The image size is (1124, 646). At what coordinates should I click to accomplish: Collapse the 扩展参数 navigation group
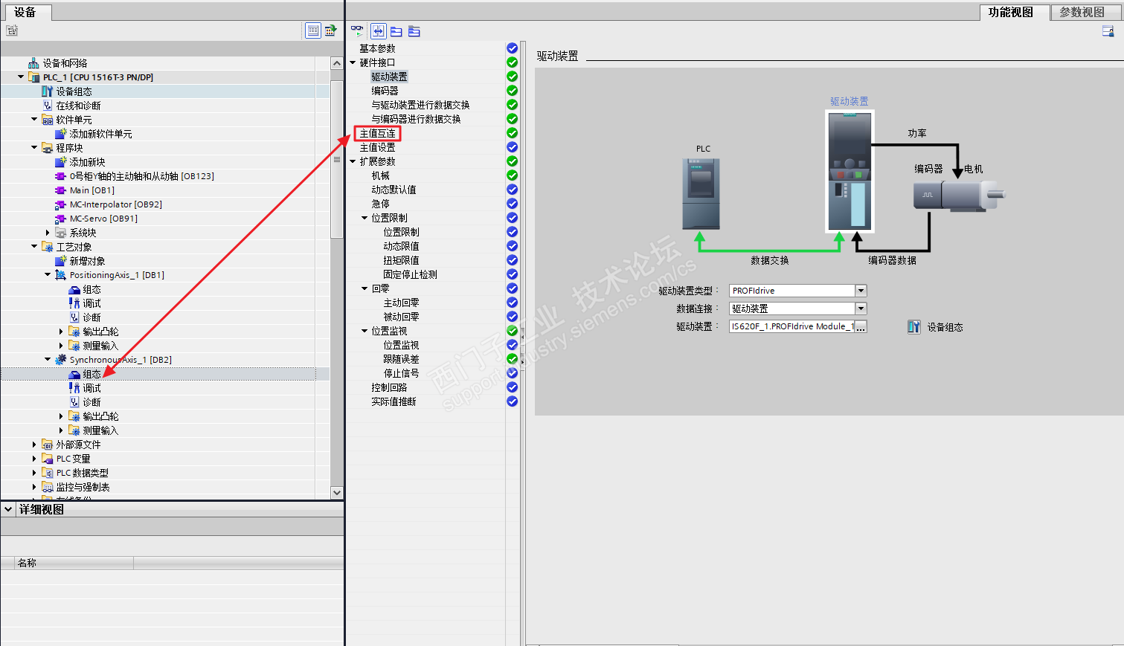pos(353,161)
